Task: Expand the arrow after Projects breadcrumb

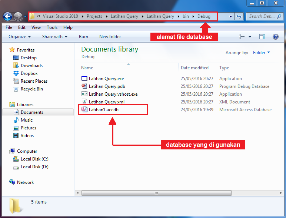Action: [x=107, y=16]
